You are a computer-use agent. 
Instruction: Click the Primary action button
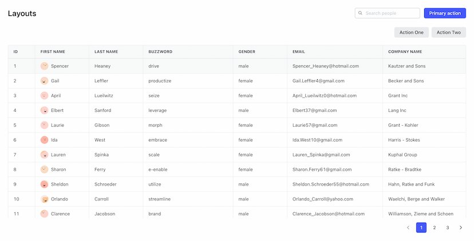pyautogui.click(x=445, y=13)
